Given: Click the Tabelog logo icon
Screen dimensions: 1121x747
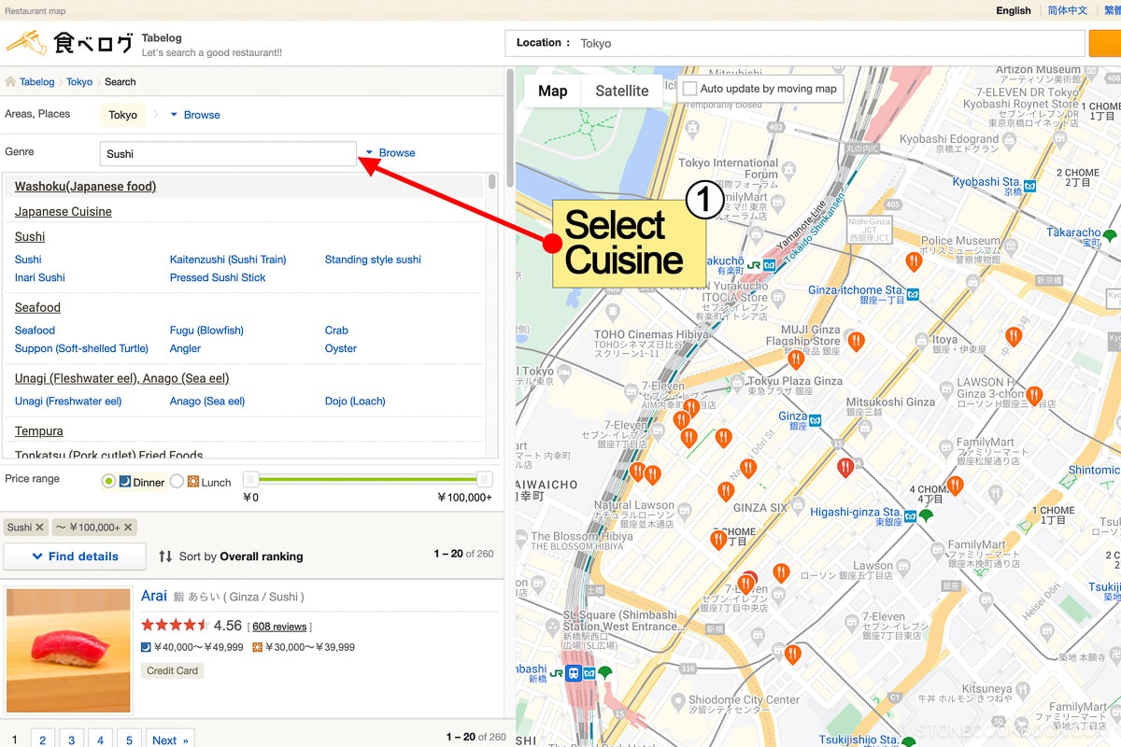Looking at the screenshot, I should coord(26,43).
